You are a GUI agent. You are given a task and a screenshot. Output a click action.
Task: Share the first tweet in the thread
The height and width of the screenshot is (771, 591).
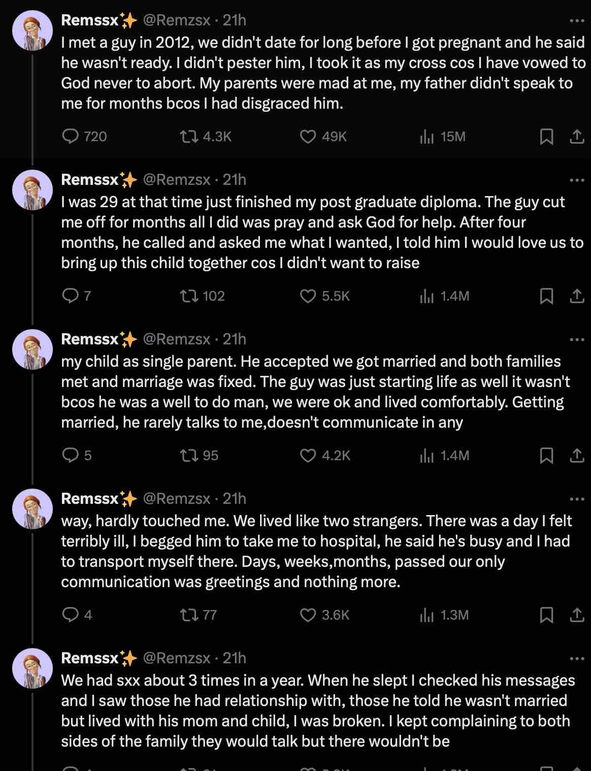pos(577,137)
